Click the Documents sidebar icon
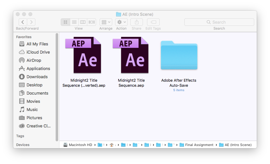Screen dimensions: 270x164 pyautogui.click(x=22, y=93)
